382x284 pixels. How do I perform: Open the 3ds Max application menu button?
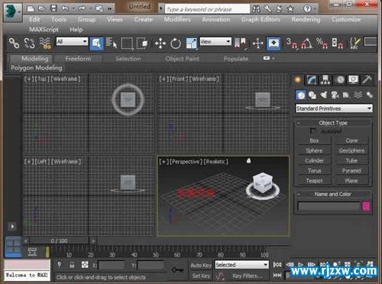point(12,12)
